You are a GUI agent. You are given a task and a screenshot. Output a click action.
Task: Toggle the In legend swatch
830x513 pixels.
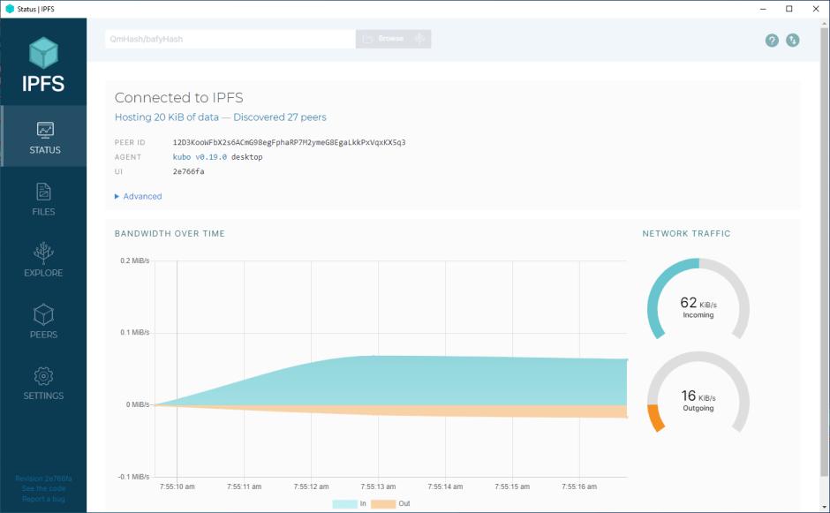point(344,504)
